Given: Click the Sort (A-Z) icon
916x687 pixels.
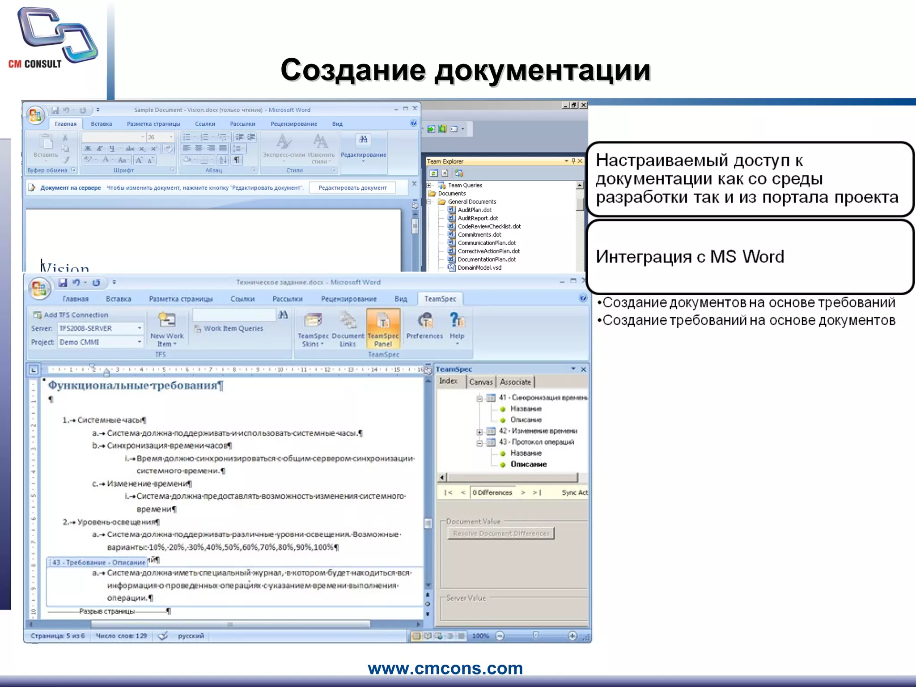Looking at the screenshot, I should [223, 160].
